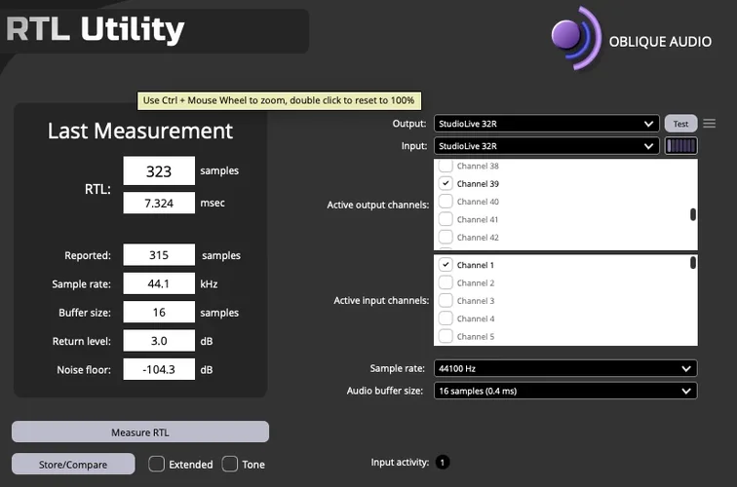
Task: Click the Active input channels label
Action: pos(381,300)
